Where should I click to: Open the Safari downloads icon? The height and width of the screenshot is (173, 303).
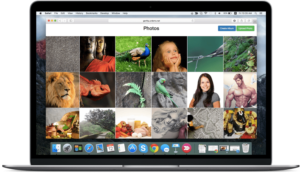point(234,21)
